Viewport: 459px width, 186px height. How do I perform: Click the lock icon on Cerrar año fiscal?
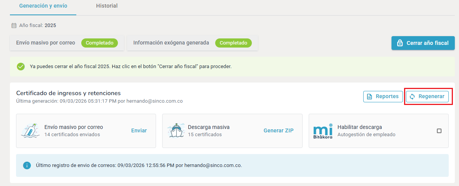(400, 43)
